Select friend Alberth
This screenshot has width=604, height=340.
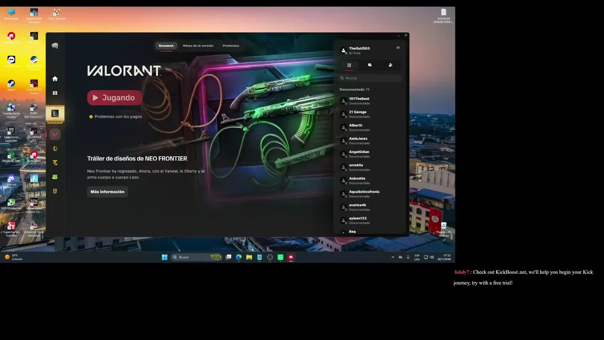pyautogui.click(x=371, y=127)
